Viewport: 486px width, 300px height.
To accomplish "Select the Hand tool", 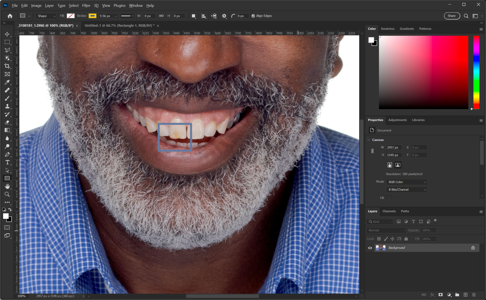I will [7, 186].
